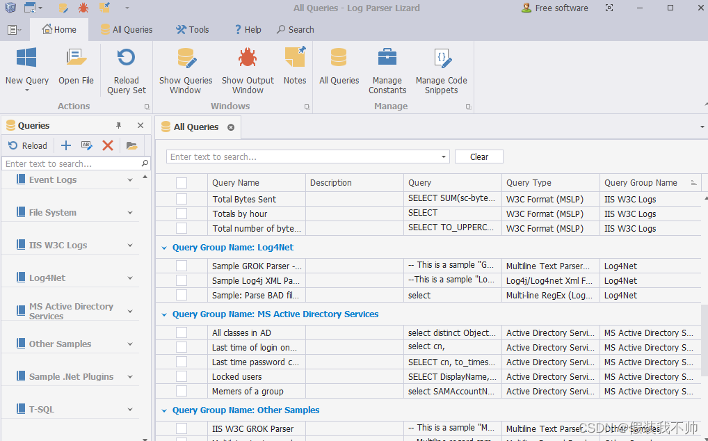
Task: Open the All Queries ribbon tab
Action: point(127,29)
